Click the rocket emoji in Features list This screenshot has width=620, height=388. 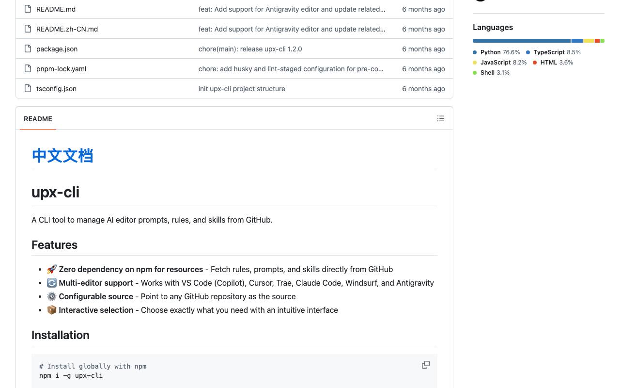point(52,269)
